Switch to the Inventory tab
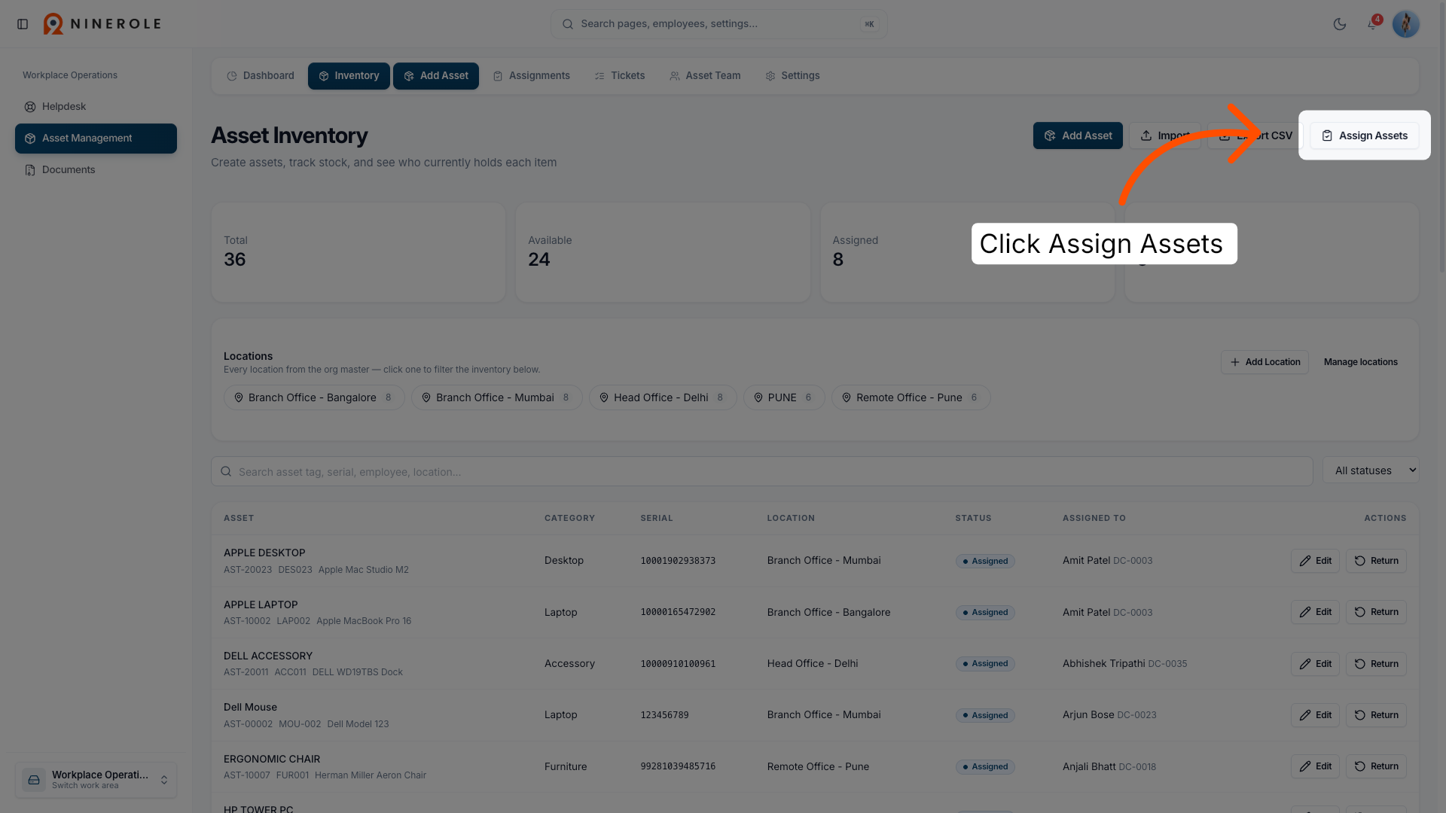 (x=349, y=76)
